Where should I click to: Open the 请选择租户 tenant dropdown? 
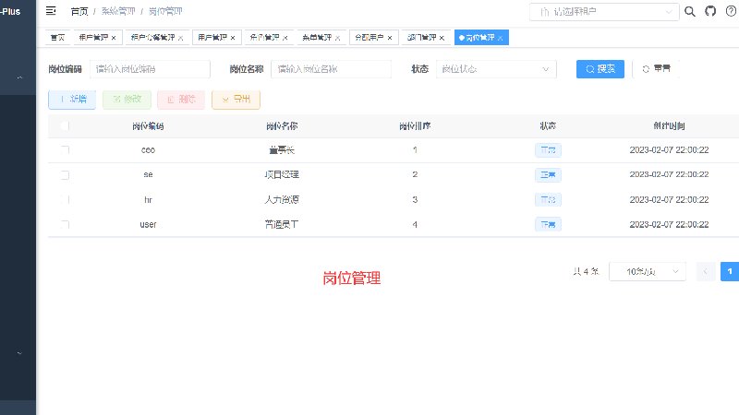604,12
